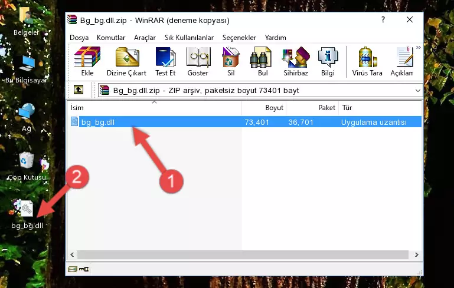The image size is (454, 288).
Task: Click the disk drive status bar icon
Action: pyautogui.click(x=72, y=269)
